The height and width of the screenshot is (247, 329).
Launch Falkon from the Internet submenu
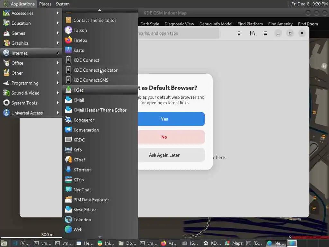100,30
